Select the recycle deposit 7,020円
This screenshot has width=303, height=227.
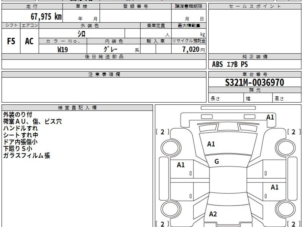click(193, 49)
